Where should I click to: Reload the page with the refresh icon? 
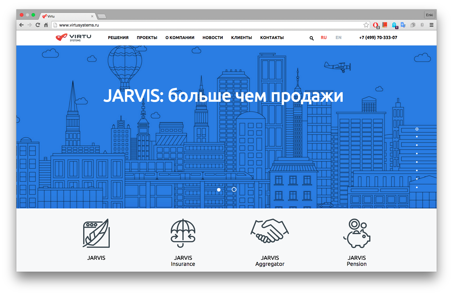coord(38,25)
